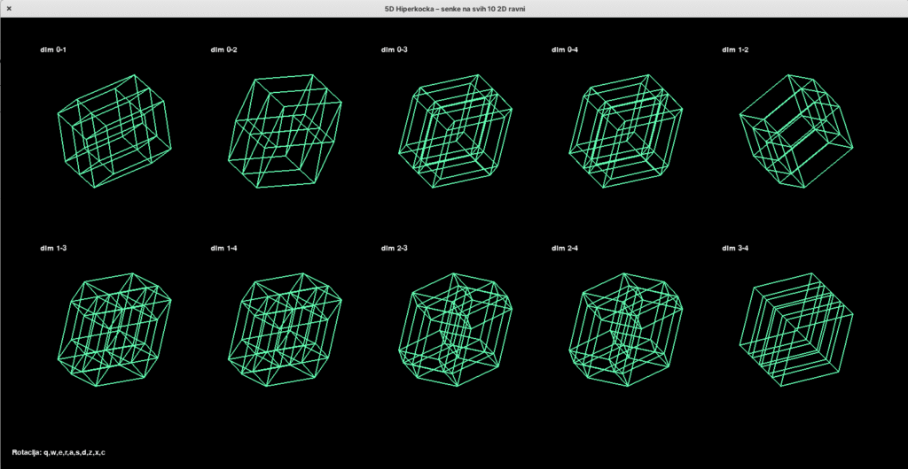
Task: Click the 'dim 2-4' label
Action: (x=565, y=249)
